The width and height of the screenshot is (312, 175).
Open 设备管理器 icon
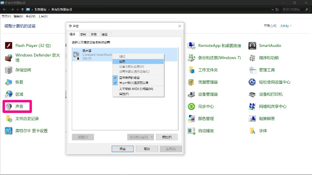pyautogui.click(x=192, y=94)
